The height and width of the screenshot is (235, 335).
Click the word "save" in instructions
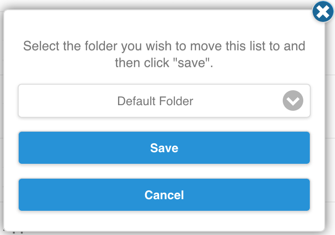[192, 63]
